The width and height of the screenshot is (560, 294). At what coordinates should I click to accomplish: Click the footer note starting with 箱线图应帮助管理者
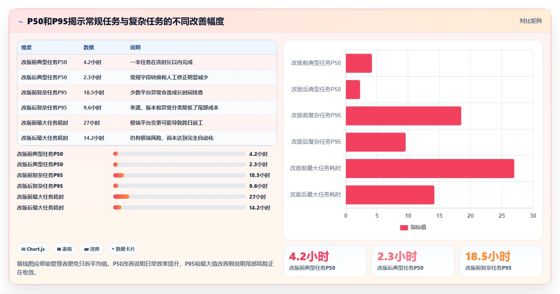pyautogui.click(x=145, y=268)
